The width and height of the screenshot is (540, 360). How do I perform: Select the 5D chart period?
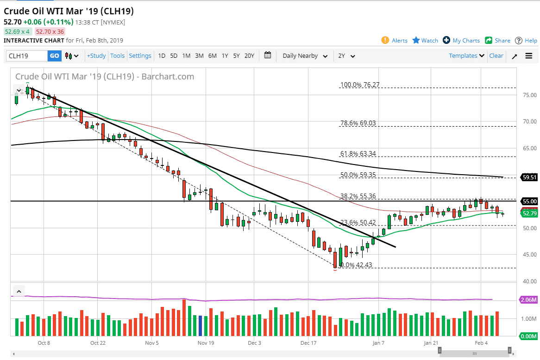[174, 55]
